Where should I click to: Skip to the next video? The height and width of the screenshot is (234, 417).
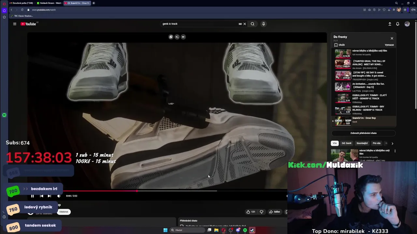coord(49,196)
